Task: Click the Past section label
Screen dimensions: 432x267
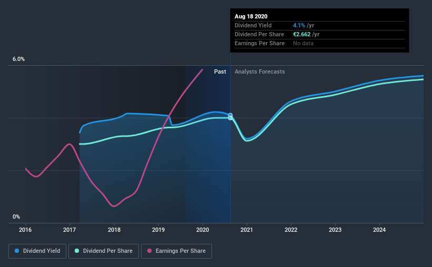Action: tap(220, 71)
